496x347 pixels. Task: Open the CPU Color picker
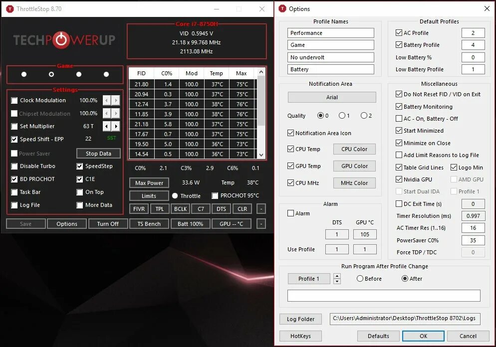[x=354, y=149]
